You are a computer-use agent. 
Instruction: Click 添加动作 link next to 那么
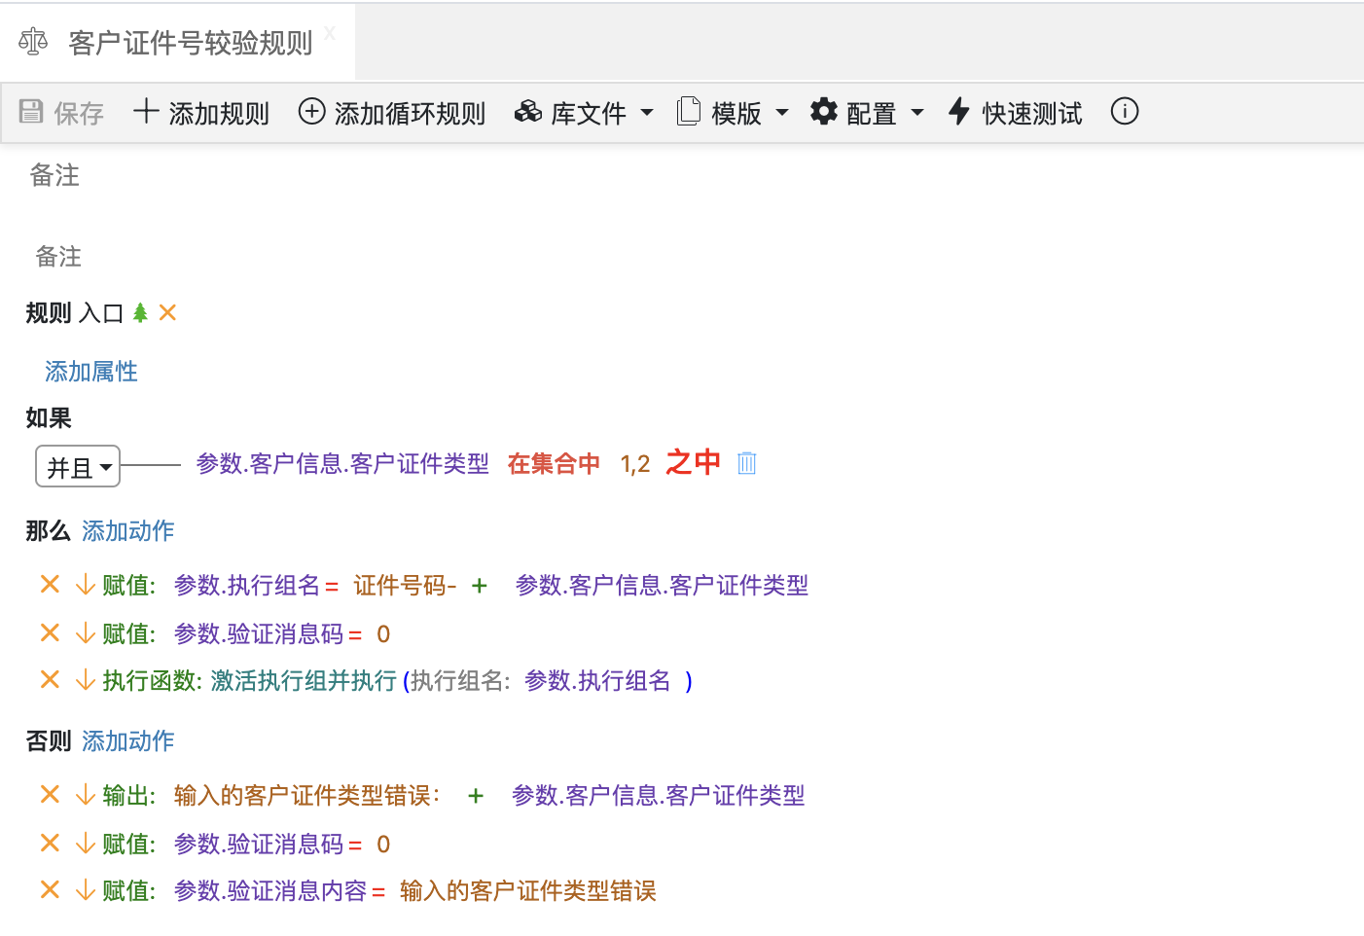[128, 530]
